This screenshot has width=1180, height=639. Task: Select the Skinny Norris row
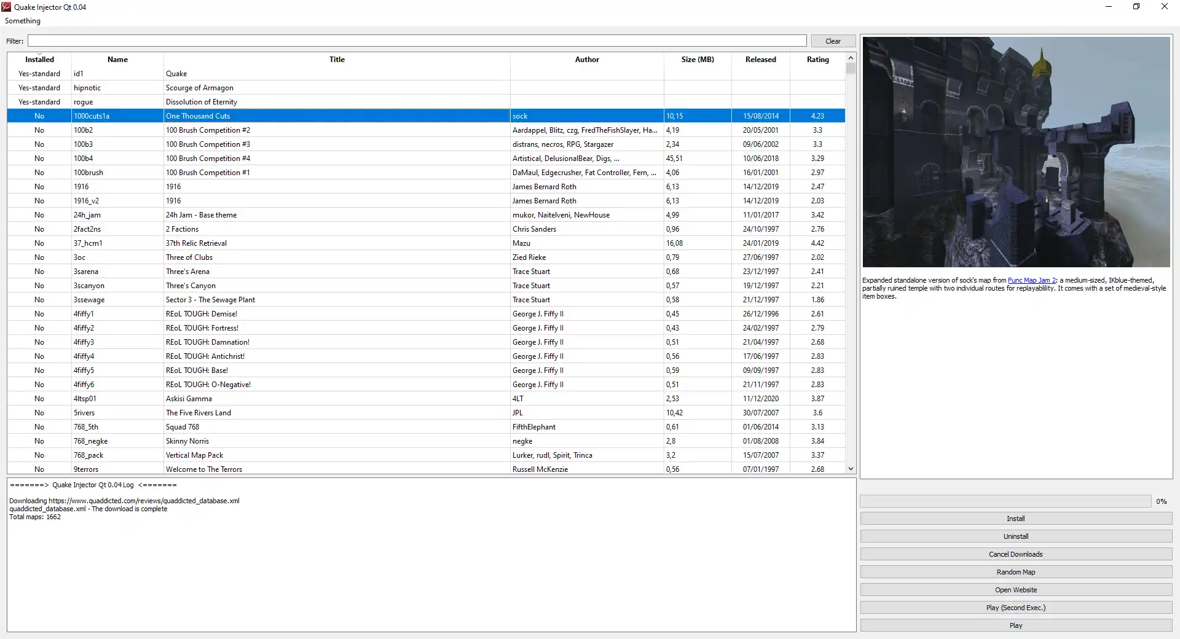(x=426, y=441)
